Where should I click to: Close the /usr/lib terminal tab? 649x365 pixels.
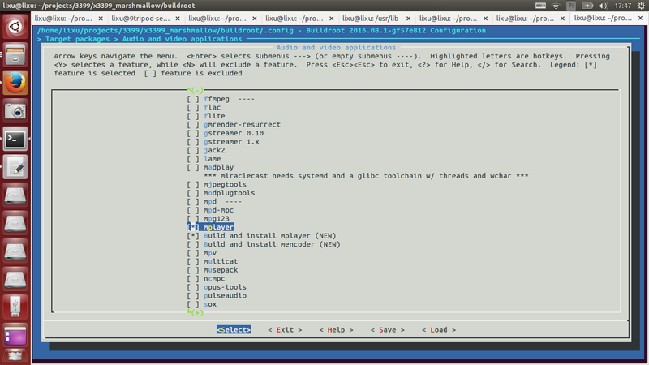pyautogui.click(x=410, y=17)
